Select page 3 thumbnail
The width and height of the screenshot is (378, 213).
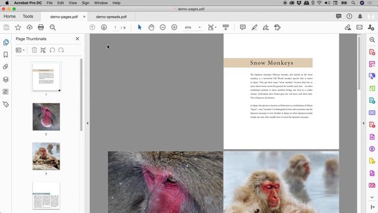tap(46, 156)
